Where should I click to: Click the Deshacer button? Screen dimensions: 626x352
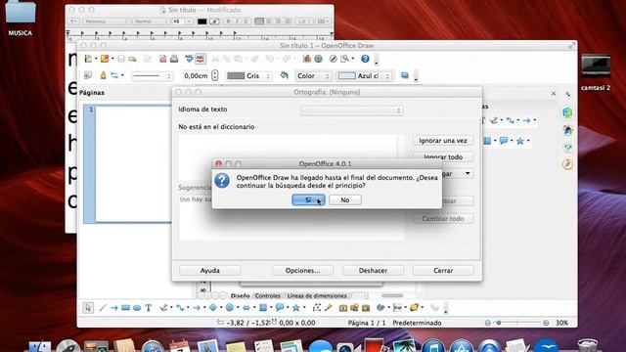coord(373,270)
